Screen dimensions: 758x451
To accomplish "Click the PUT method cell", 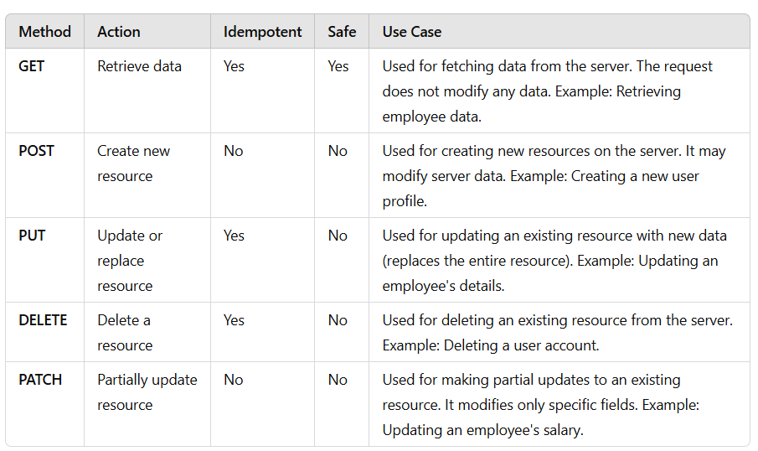I will 32,236.
